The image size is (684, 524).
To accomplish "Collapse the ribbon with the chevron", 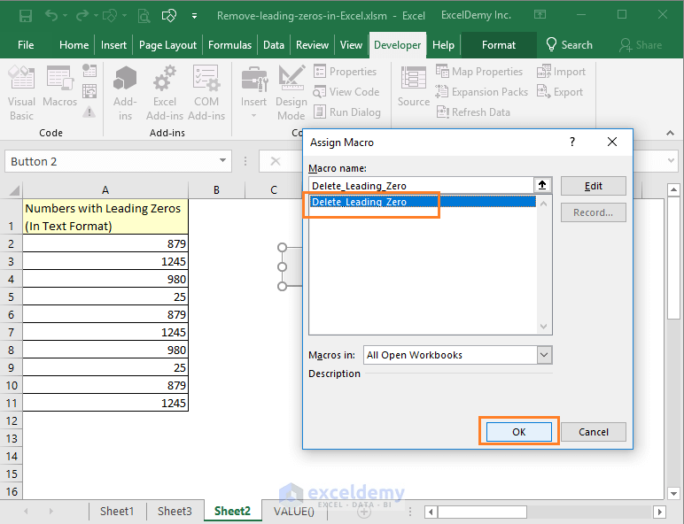I will click(670, 133).
